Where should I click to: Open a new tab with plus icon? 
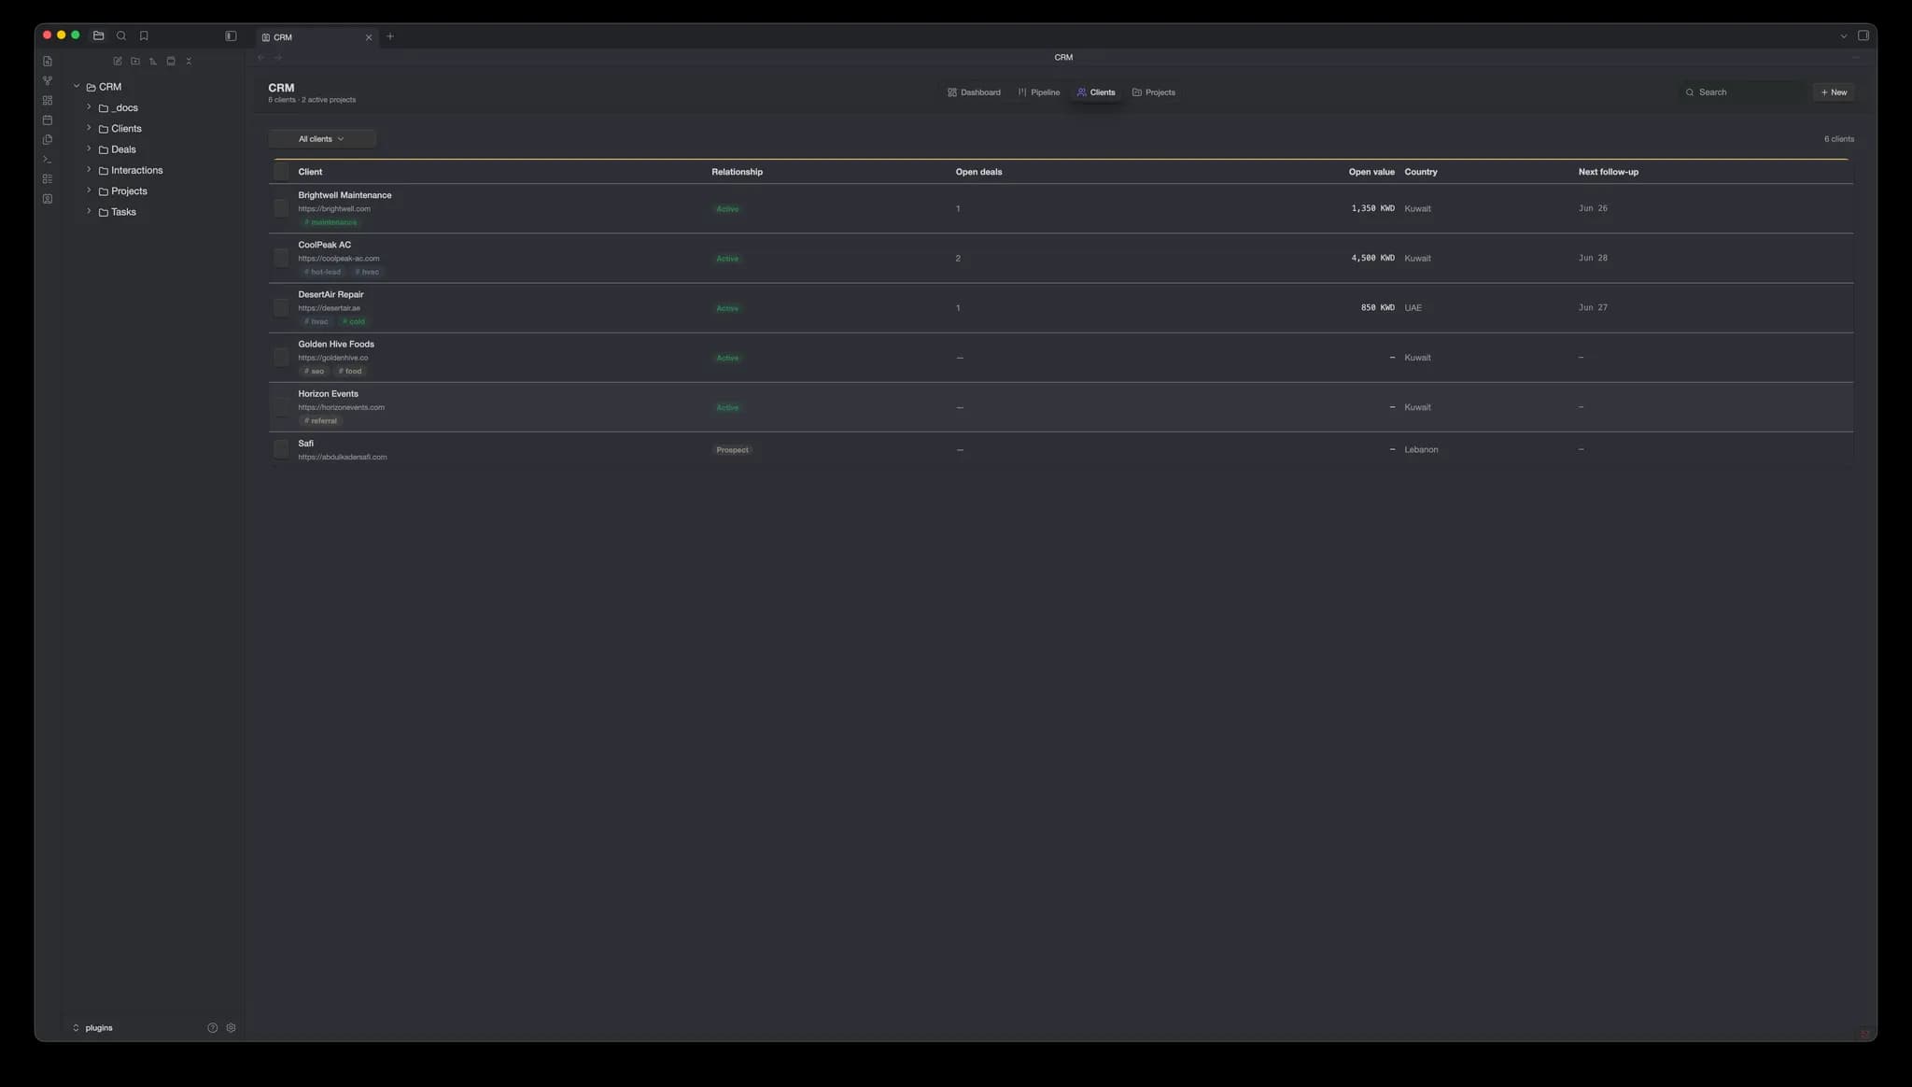[390, 36]
